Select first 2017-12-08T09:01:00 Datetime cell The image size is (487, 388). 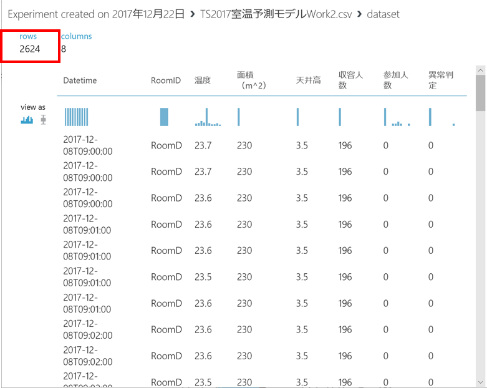[x=87, y=225]
